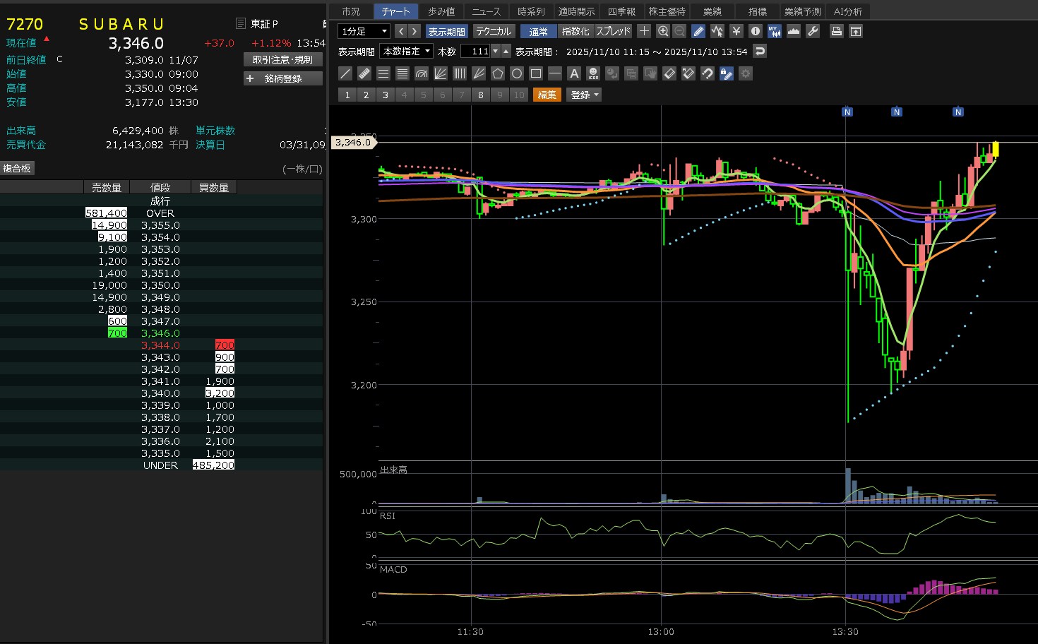The width and height of the screenshot is (1038, 644).
Task: Switch to the 四季報 tab
Action: click(621, 11)
